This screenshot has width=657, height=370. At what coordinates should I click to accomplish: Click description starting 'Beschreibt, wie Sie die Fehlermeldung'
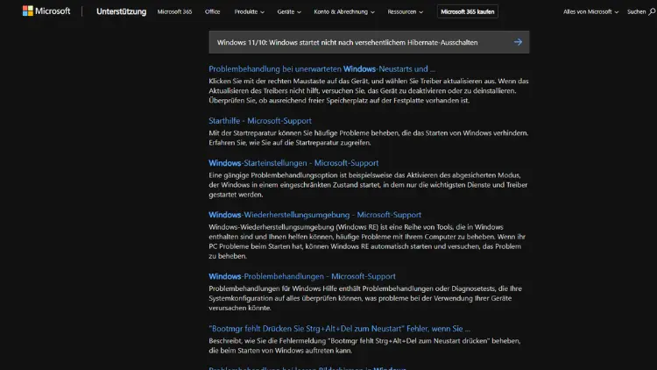point(364,345)
